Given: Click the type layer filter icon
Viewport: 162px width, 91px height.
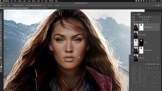Looking at the screenshot, I should 144,17.
